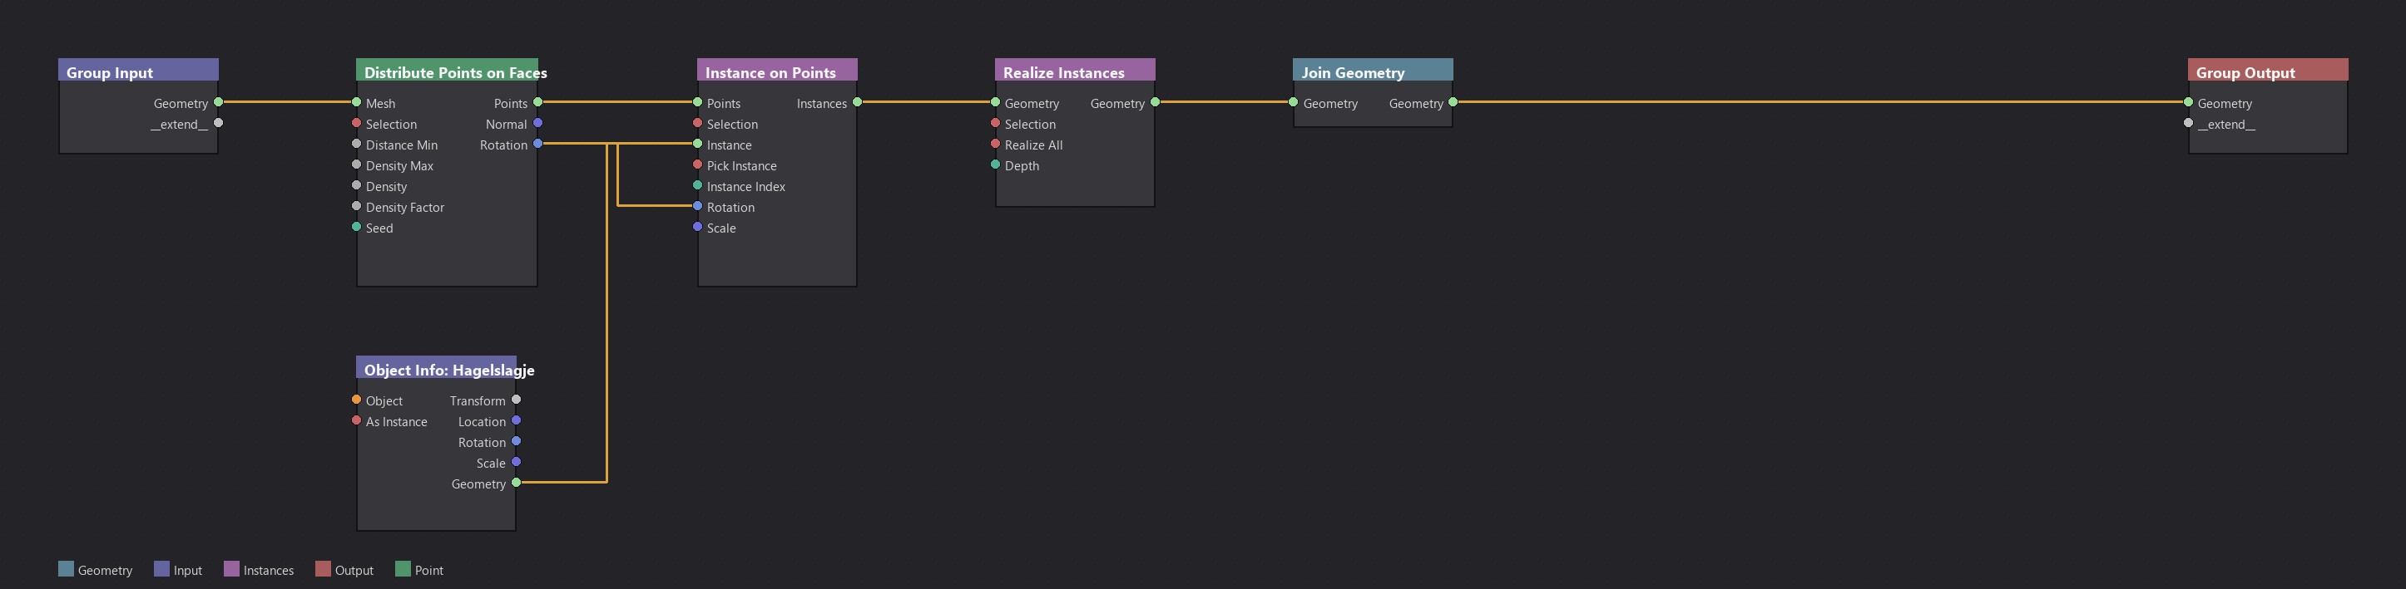Click the 'As Instance' label
The width and height of the screenshot is (2406, 589).
click(397, 422)
